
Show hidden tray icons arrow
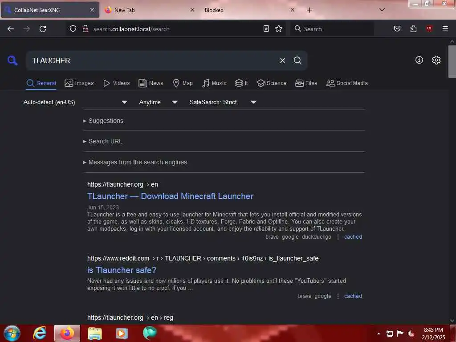click(379, 334)
